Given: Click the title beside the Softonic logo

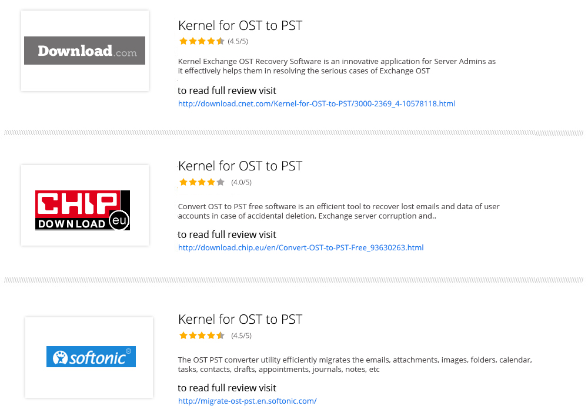Looking at the screenshot, I should [240, 319].
